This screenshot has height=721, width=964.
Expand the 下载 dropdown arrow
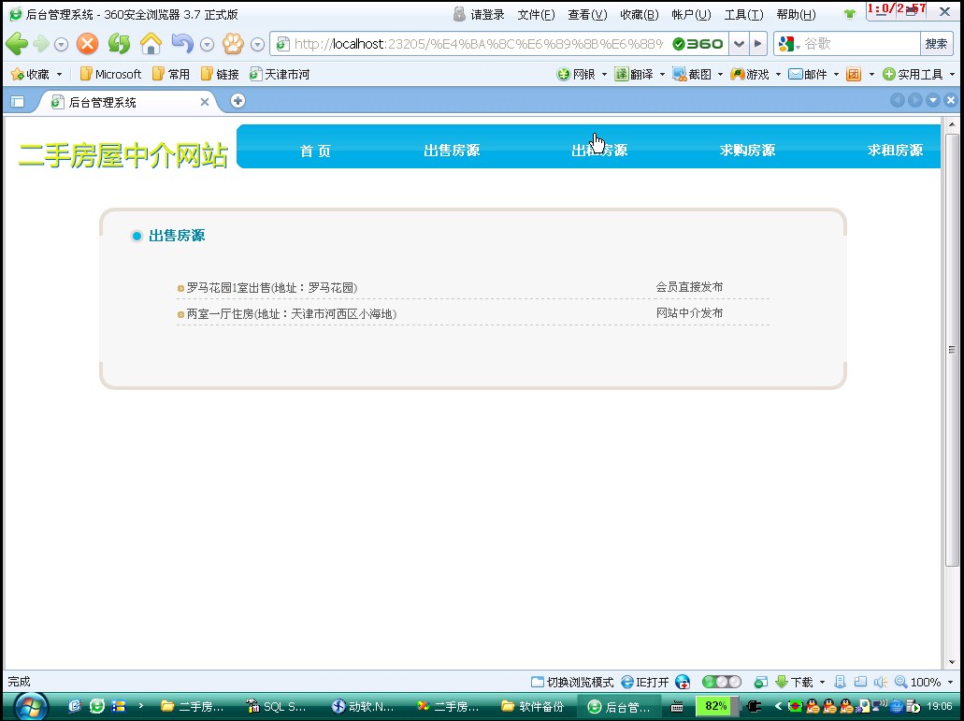point(822,682)
